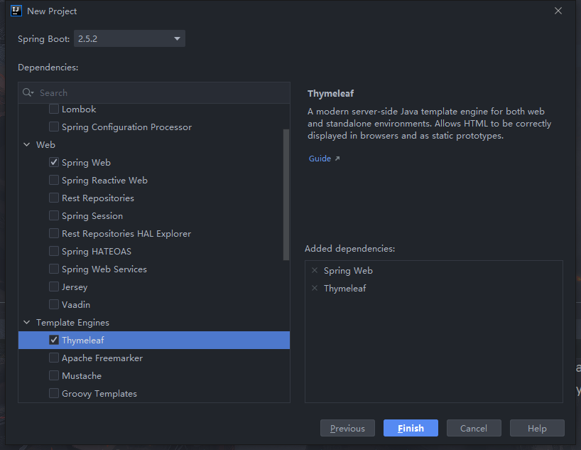581x450 pixels.
Task: Click the search magnifier icon
Action: (28, 92)
